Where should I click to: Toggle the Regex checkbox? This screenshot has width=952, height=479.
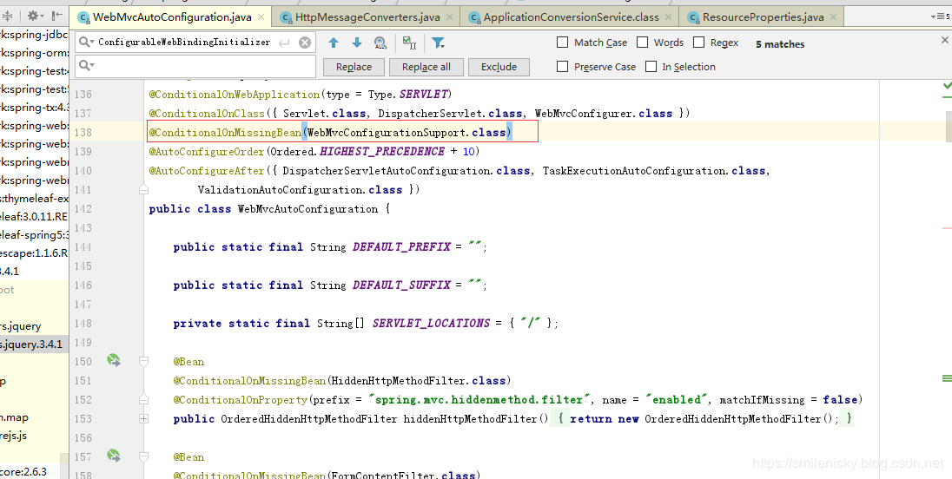point(698,43)
